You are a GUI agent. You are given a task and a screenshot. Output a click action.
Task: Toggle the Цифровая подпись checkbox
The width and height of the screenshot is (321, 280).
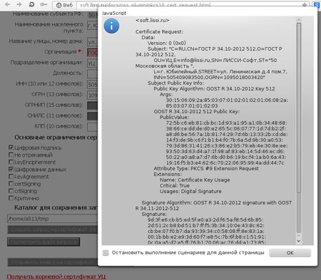[11, 147]
